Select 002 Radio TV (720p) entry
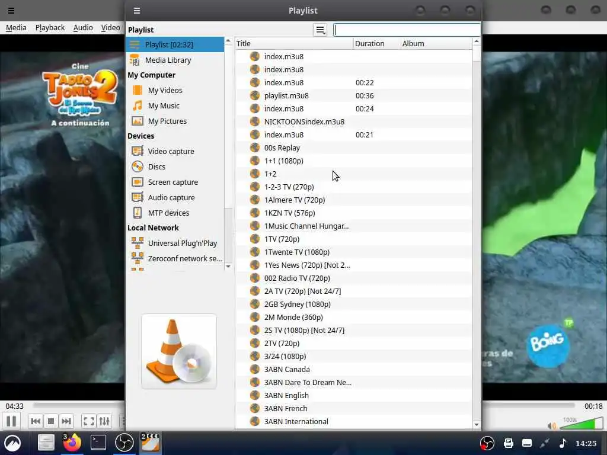The image size is (607, 455). 353,278
